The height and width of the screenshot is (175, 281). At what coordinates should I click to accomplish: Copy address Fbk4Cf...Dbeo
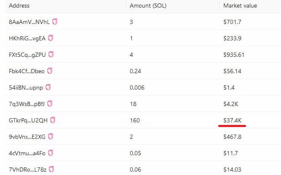50,71
